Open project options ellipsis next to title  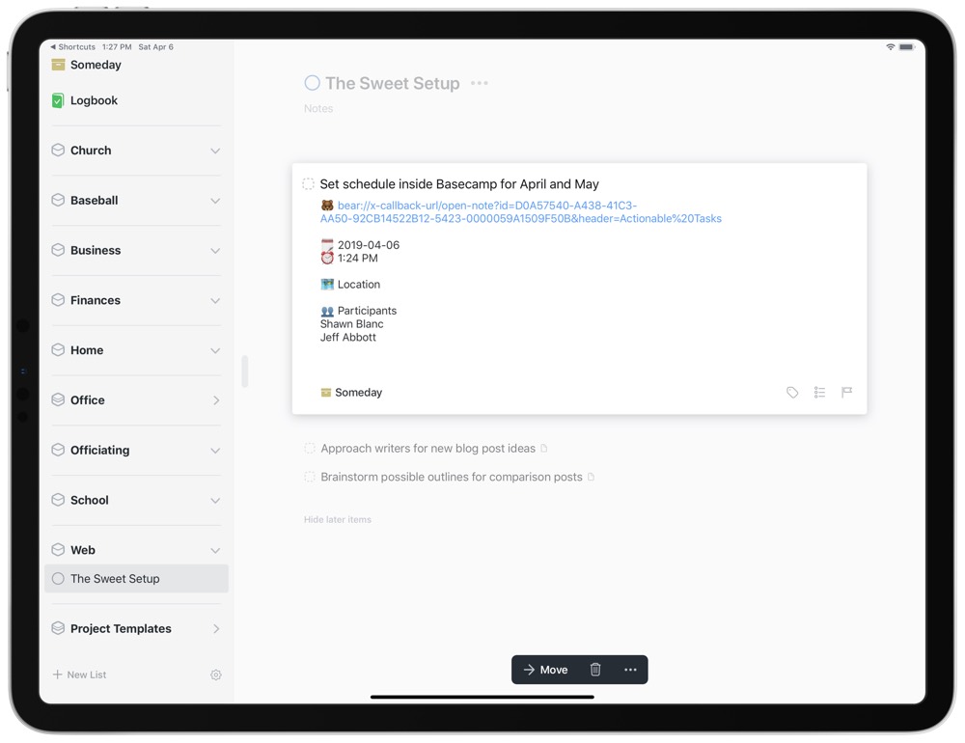pyautogui.click(x=480, y=82)
